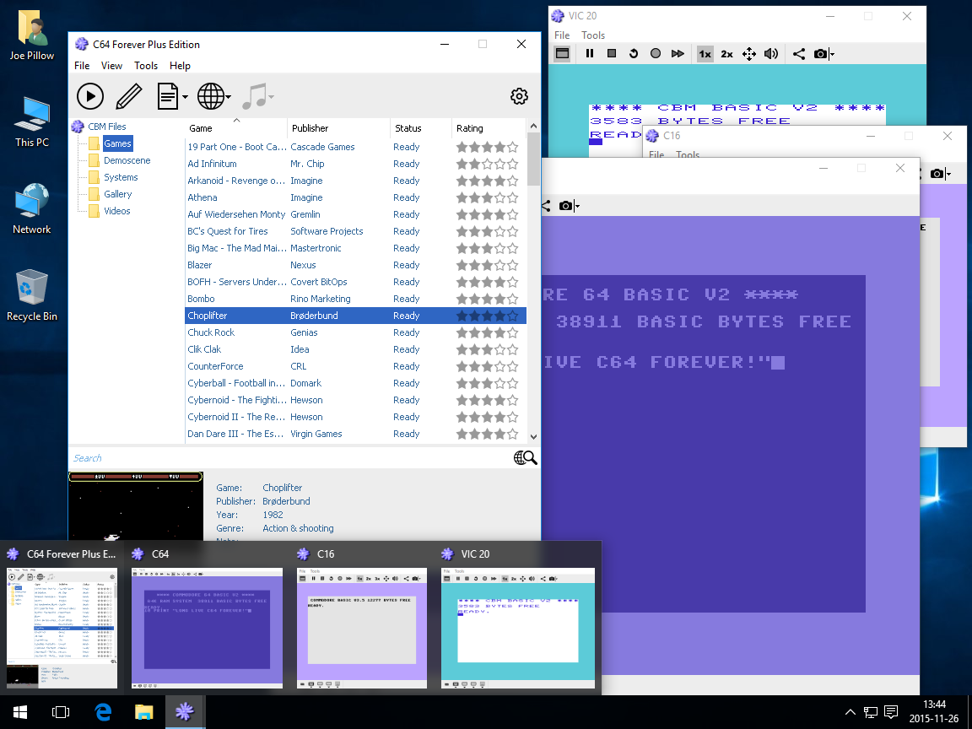The image size is (972, 729).
Task: Click the camera screenshot icon in VIC 20
Action: click(x=820, y=54)
